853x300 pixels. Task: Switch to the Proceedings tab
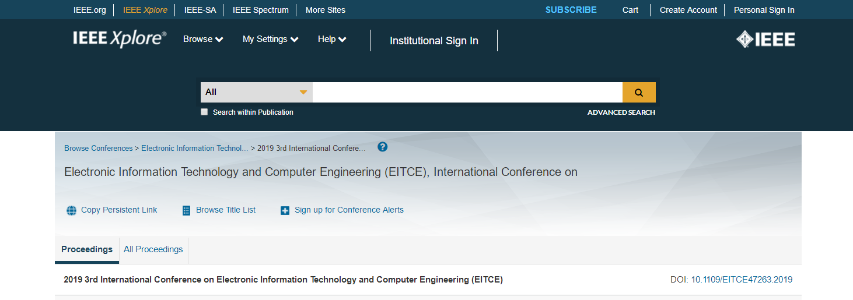click(x=87, y=249)
